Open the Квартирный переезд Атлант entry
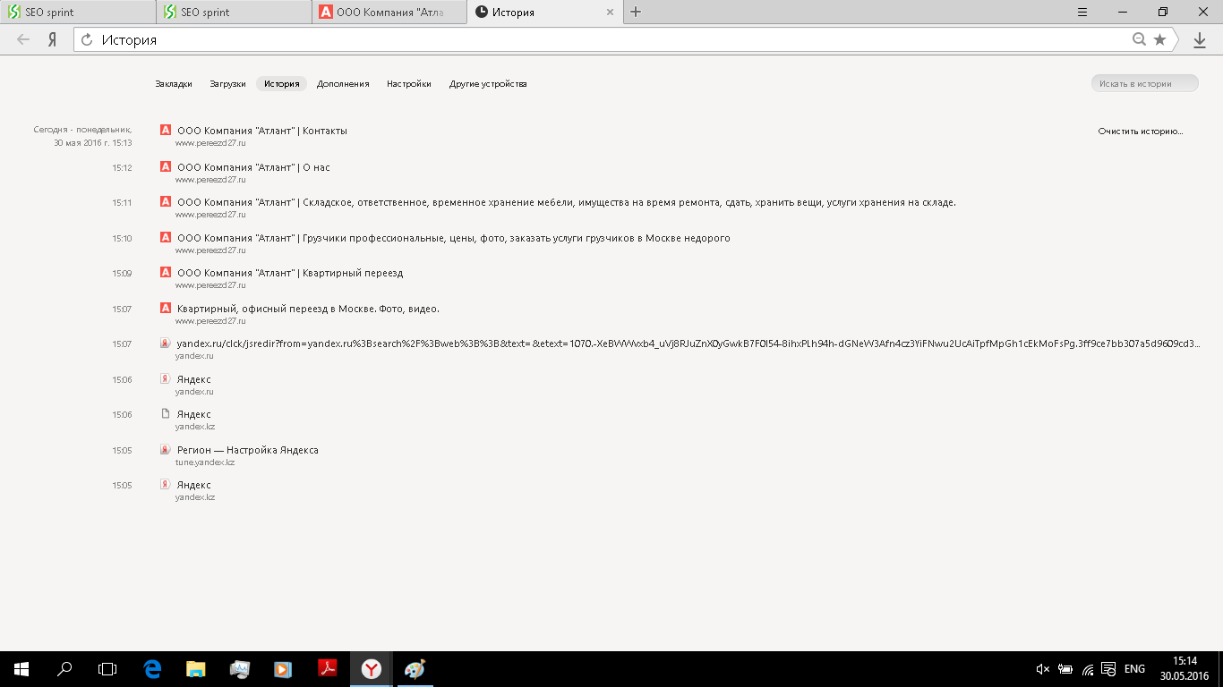Image resolution: width=1223 pixels, height=687 pixels. click(x=290, y=273)
